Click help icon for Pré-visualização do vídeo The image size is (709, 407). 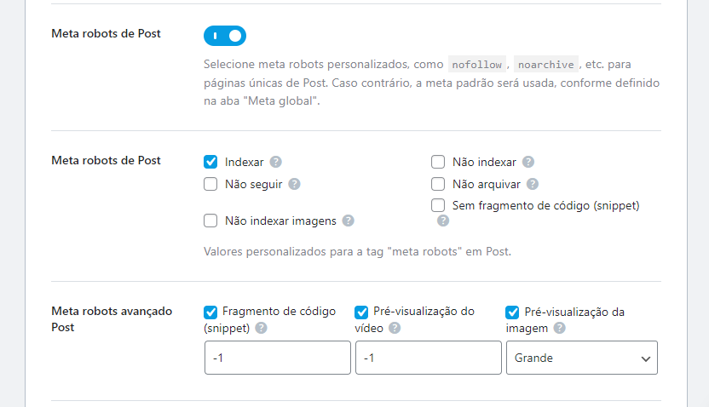[395, 328]
